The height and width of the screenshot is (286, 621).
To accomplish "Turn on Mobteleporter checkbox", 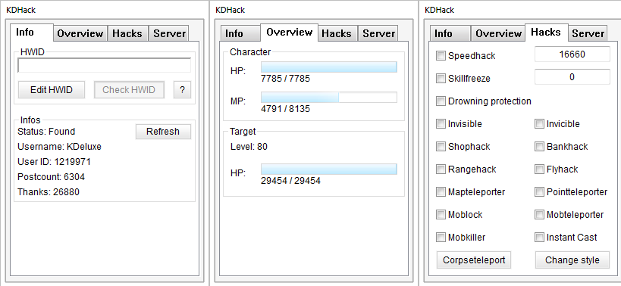I will tap(539, 215).
